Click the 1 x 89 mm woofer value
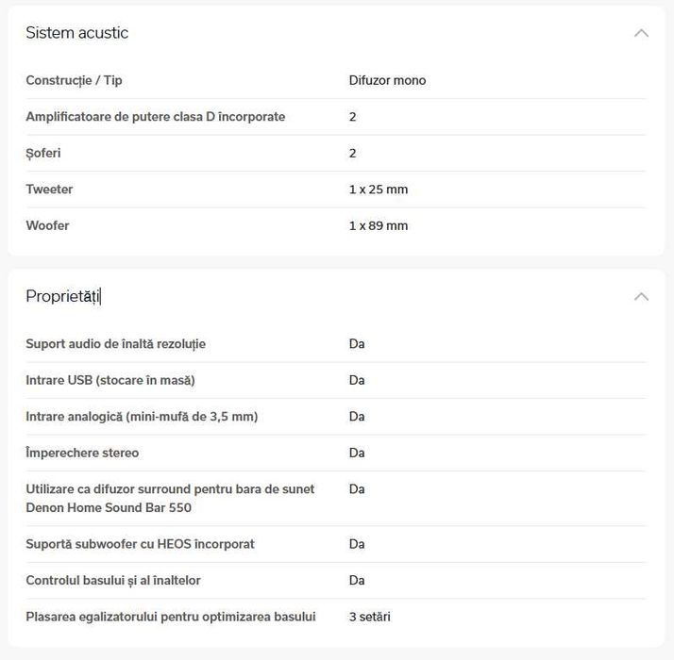The width and height of the screenshot is (674, 660). point(378,226)
